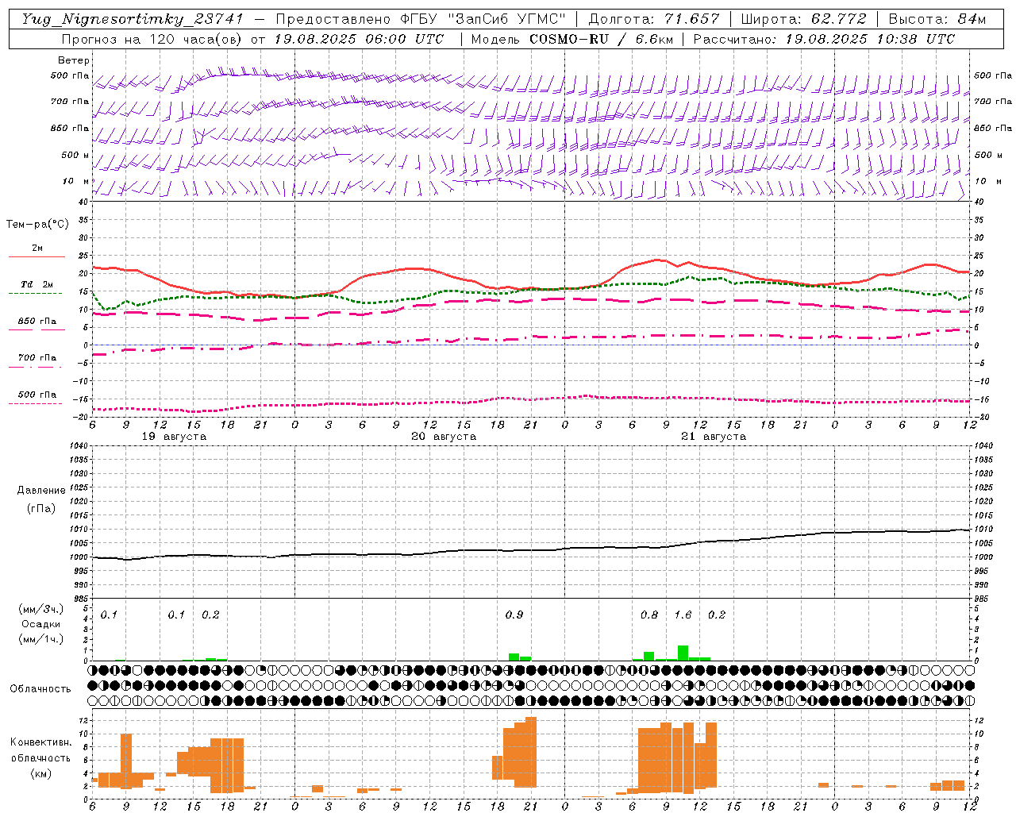Select the 19 августа date label
This screenshot has width=1016, height=813.
174,437
